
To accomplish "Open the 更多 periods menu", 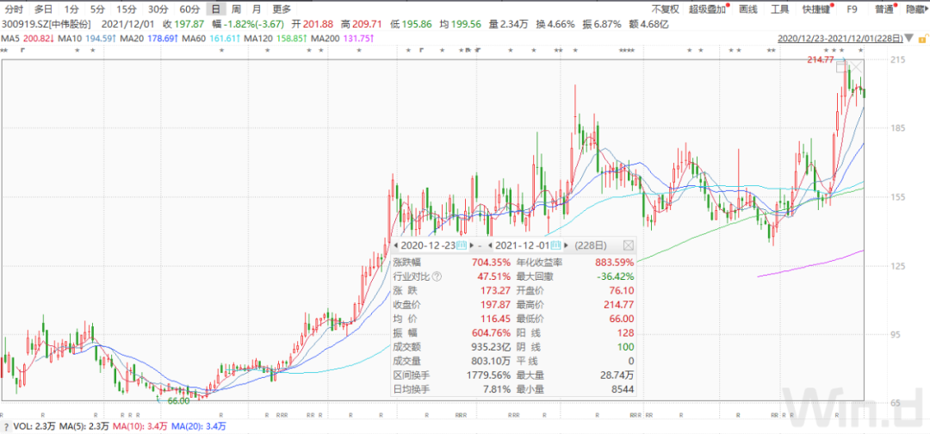I will pos(282,9).
